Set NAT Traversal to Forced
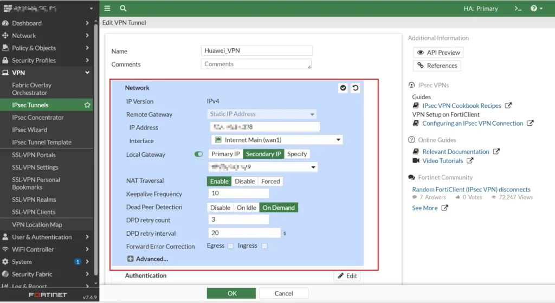The width and height of the screenshot is (555, 303). coord(270,181)
